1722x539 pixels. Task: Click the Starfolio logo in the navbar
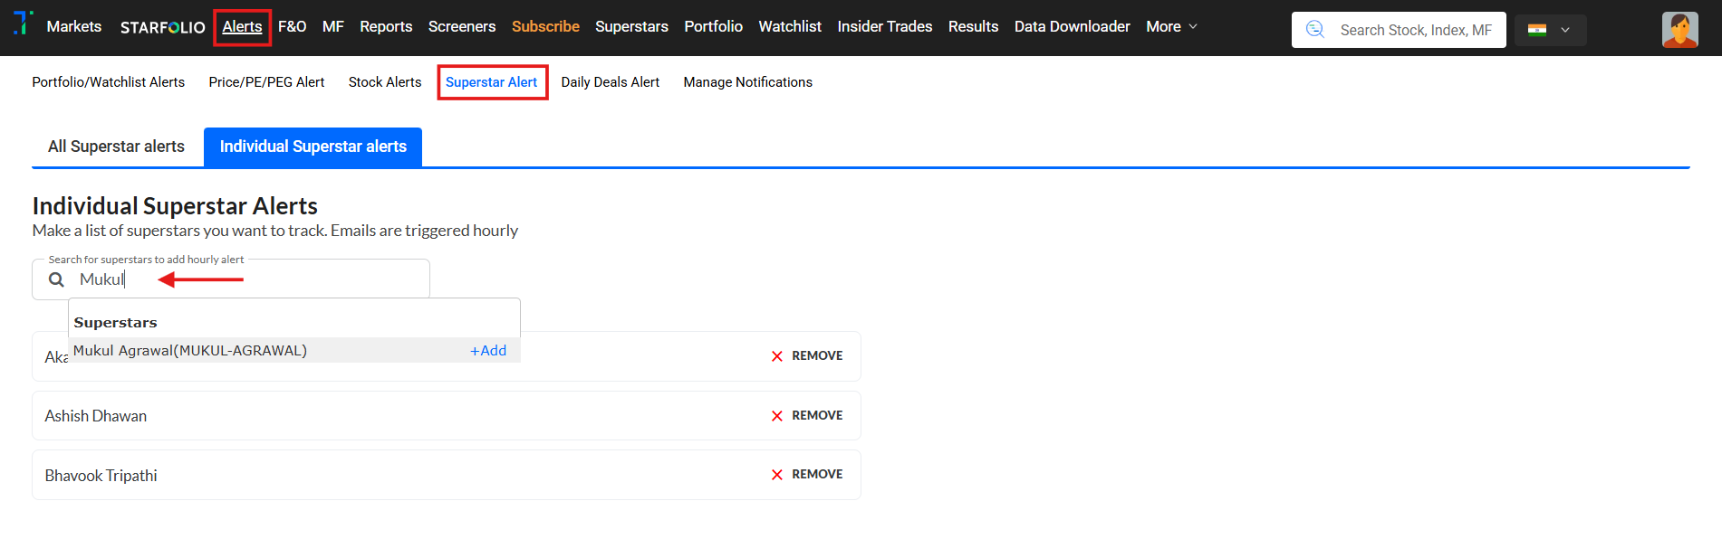click(163, 27)
